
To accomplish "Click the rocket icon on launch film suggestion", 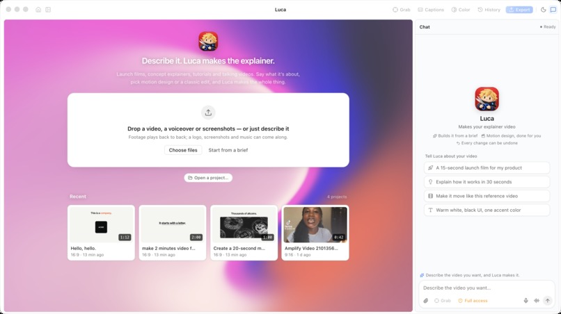I will (x=430, y=167).
